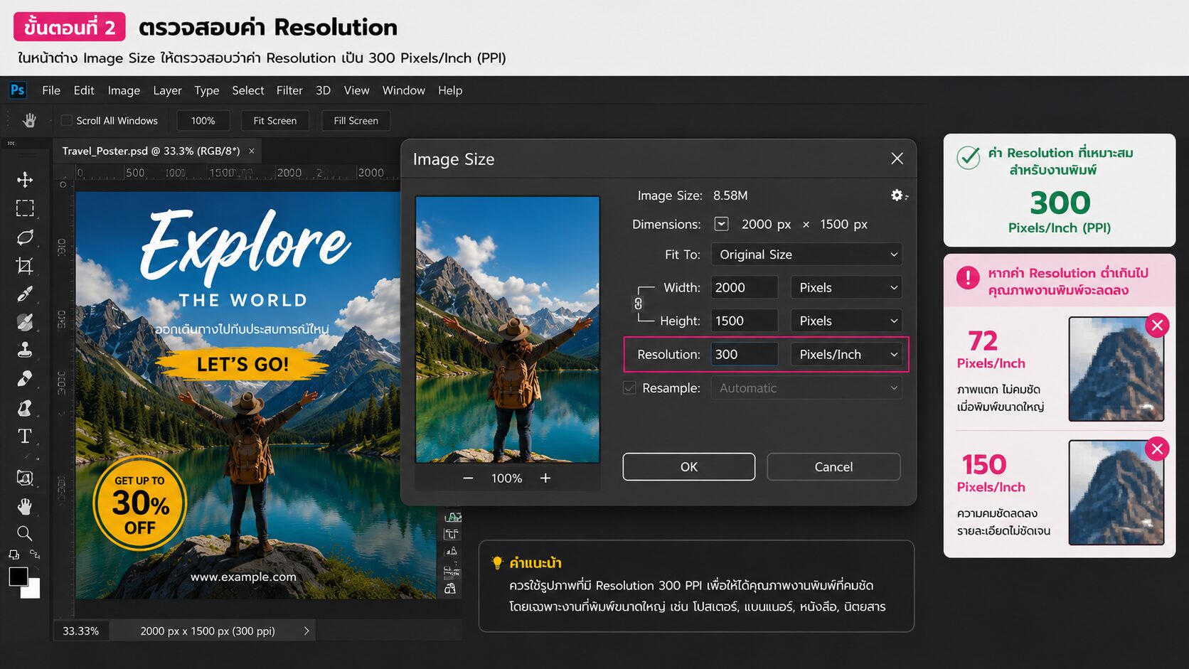The height and width of the screenshot is (669, 1189).
Task: Click the foreground black color swatch
Action: click(x=18, y=576)
